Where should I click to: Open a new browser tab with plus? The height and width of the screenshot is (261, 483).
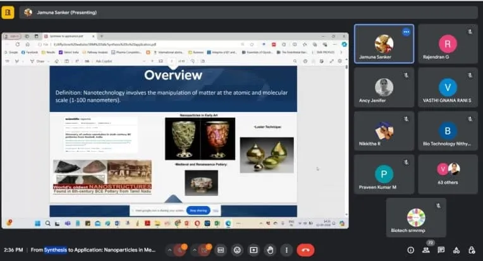coord(101,36)
